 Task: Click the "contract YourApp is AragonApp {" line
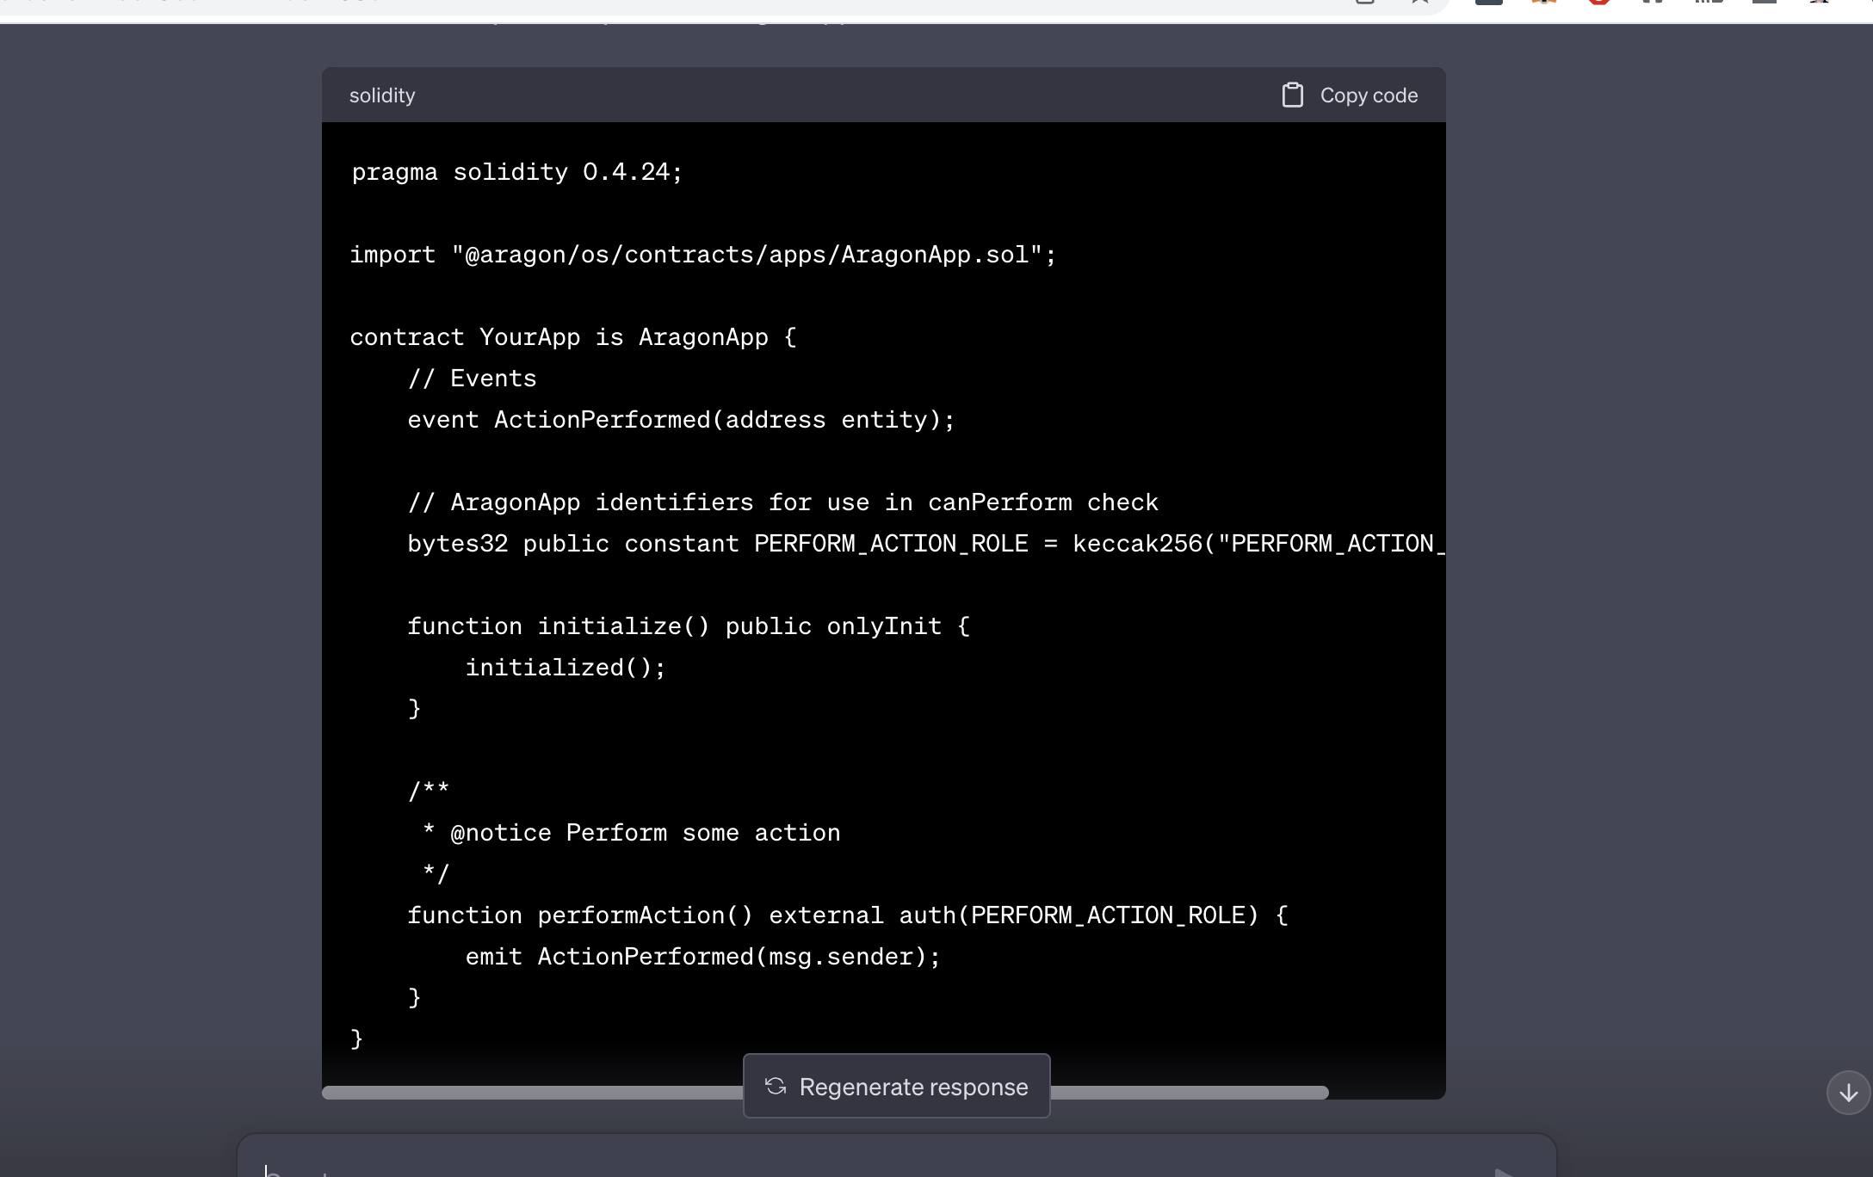click(x=573, y=337)
